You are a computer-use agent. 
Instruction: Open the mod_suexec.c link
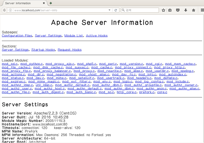(x=77, y=67)
